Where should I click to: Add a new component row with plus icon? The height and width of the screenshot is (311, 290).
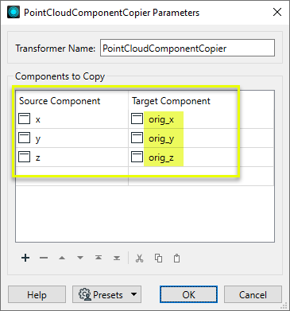coord(25,258)
